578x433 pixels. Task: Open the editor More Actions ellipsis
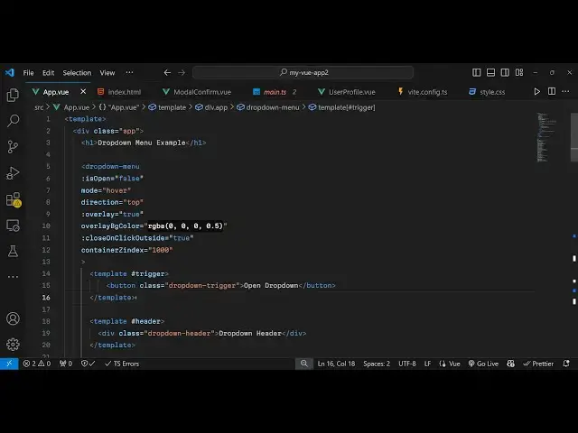click(x=565, y=91)
